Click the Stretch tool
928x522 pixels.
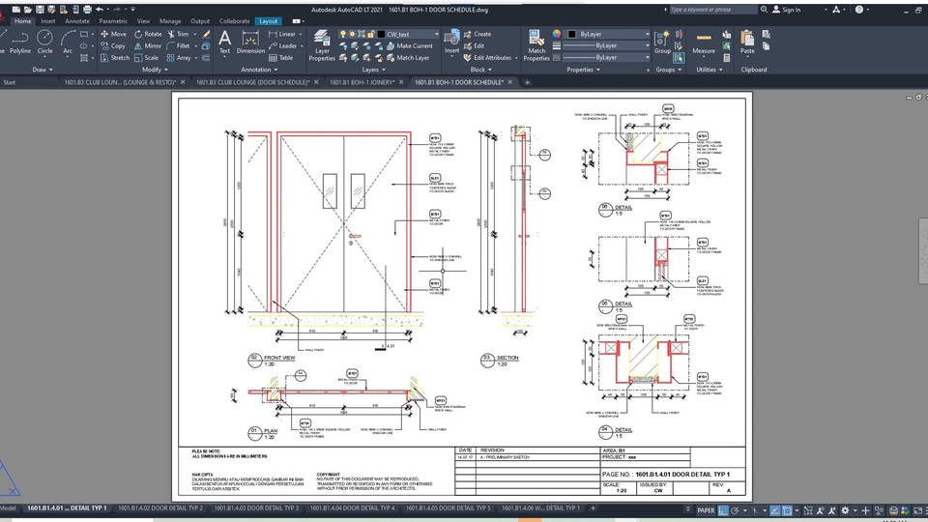[114, 58]
